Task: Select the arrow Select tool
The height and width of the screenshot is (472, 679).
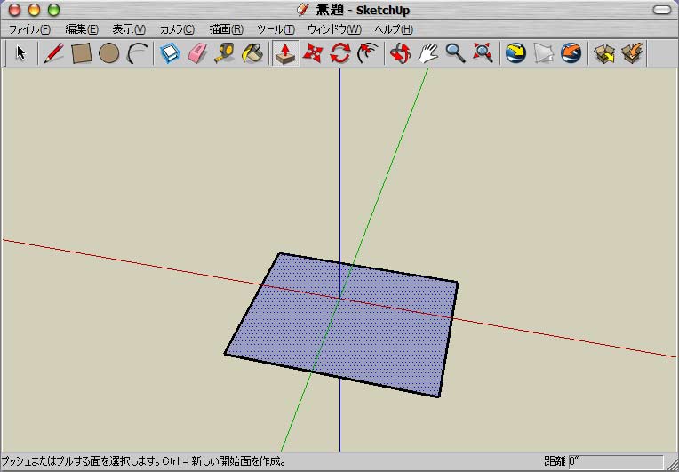Action: tap(20, 53)
